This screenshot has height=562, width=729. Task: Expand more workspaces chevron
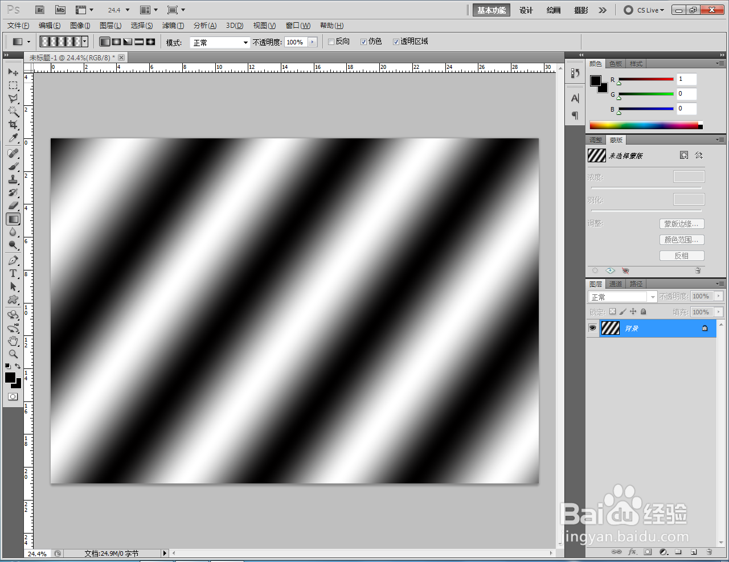point(603,10)
